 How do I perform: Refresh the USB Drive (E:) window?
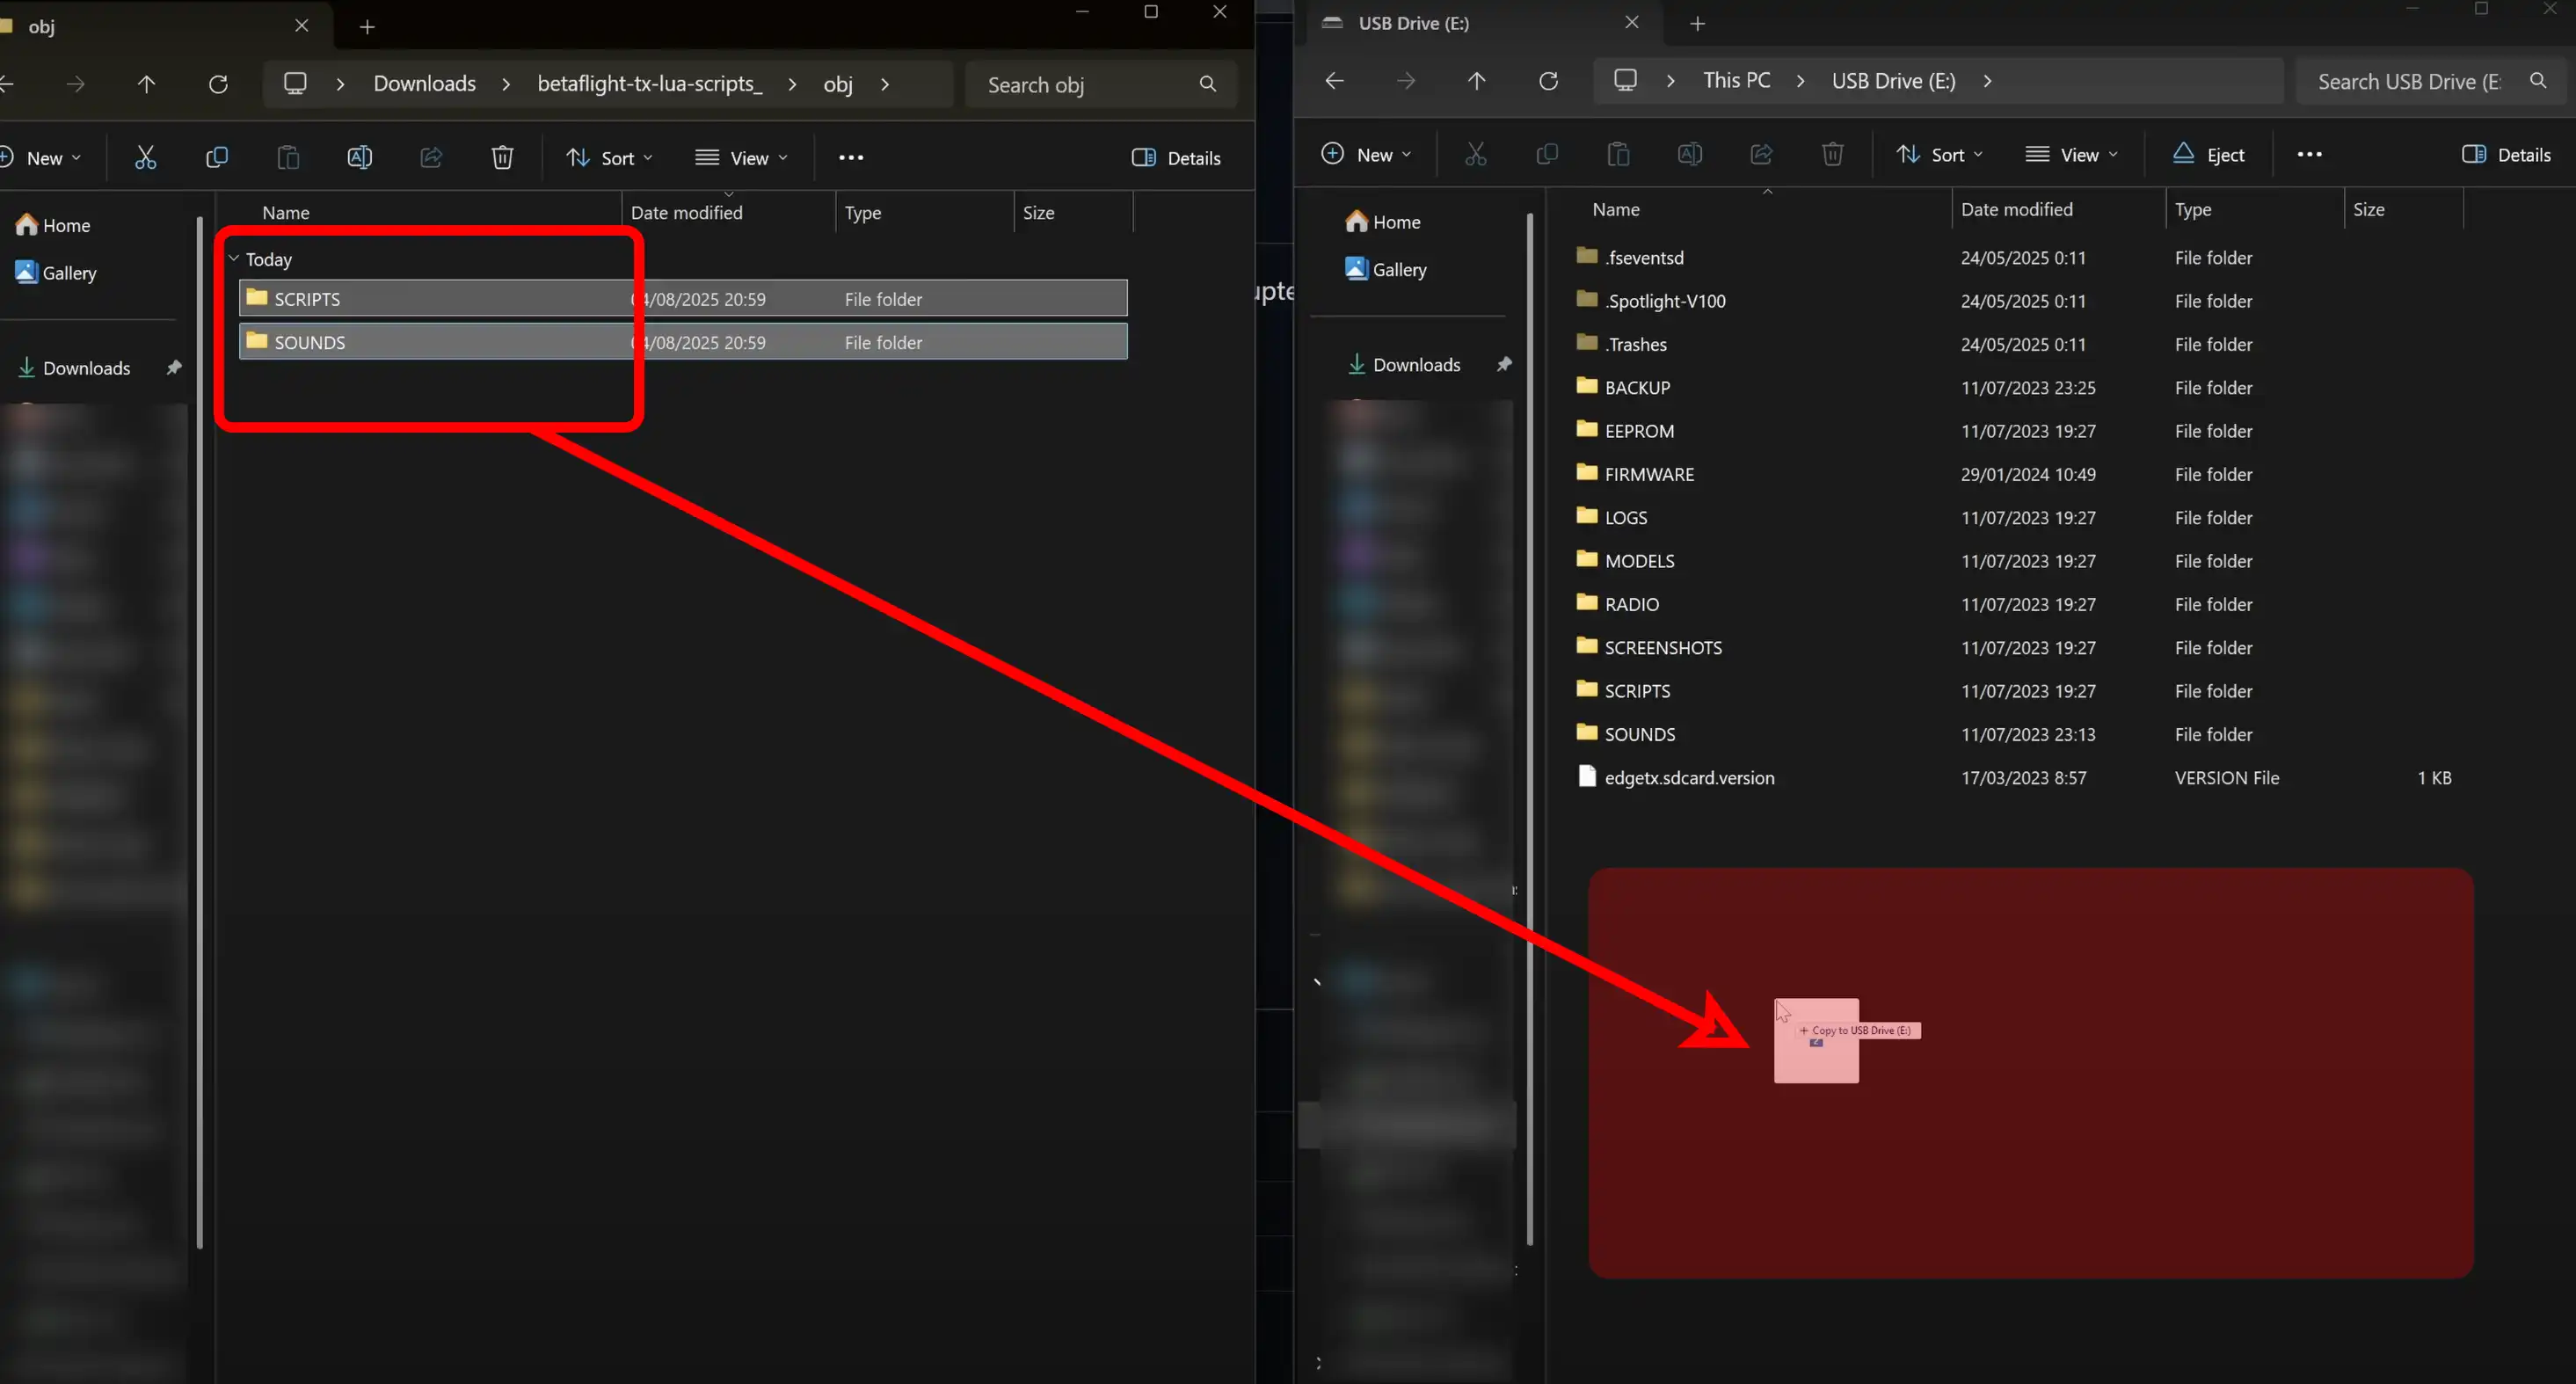point(1548,81)
